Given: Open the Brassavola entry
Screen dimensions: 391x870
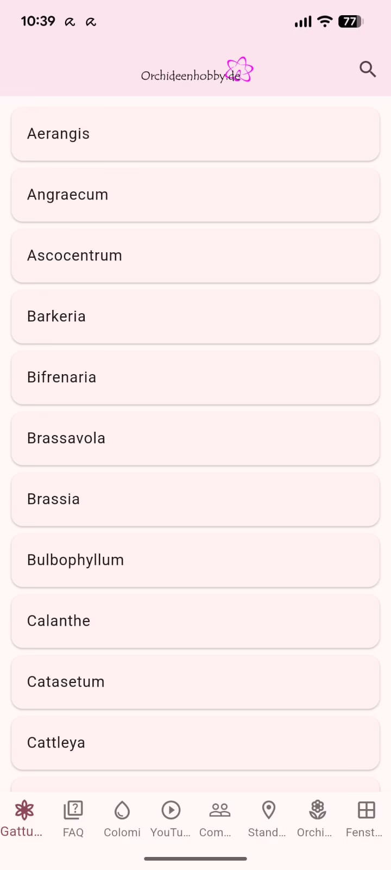Looking at the screenshot, I should tap(195, 438).
